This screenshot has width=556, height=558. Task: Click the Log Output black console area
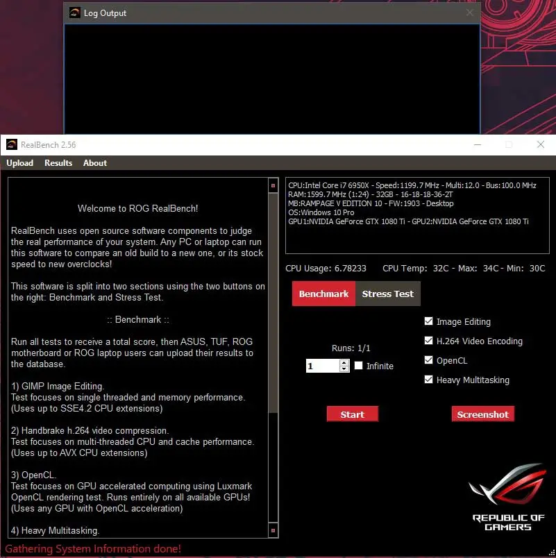pos(272,79)
